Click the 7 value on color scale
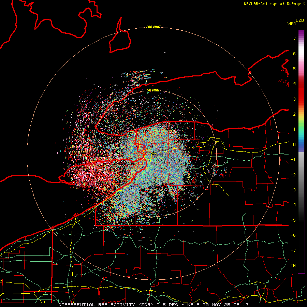 pos(294,38)
